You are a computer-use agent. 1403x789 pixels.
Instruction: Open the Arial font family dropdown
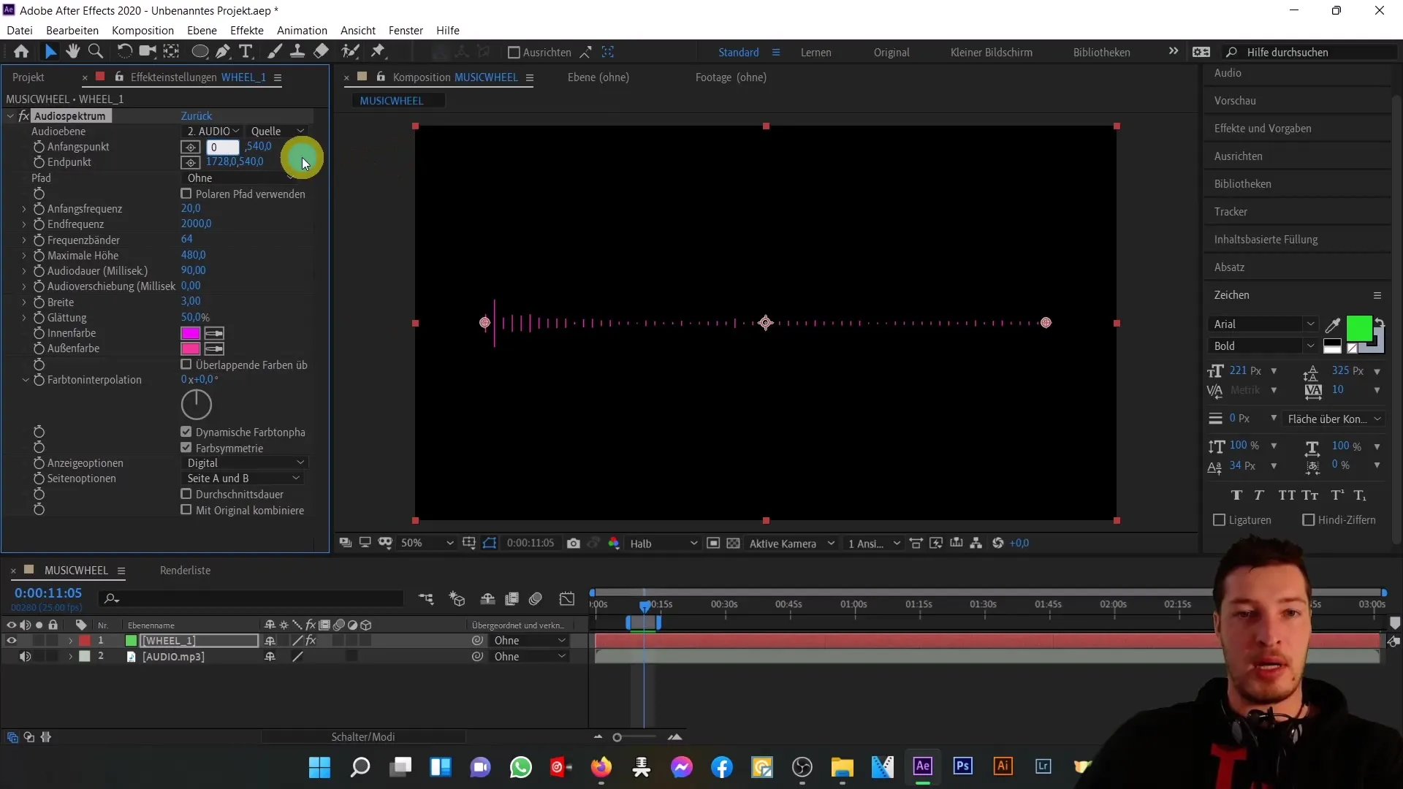click(1263, 324)
